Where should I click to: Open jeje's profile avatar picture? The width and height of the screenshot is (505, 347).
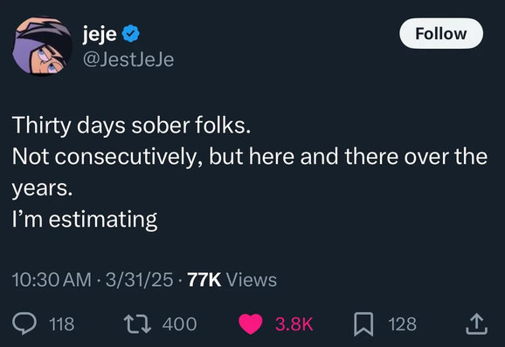click(42, 46)
